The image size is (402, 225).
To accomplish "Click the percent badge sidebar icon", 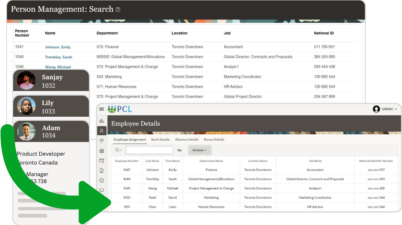I will click(x=102, y=180).
